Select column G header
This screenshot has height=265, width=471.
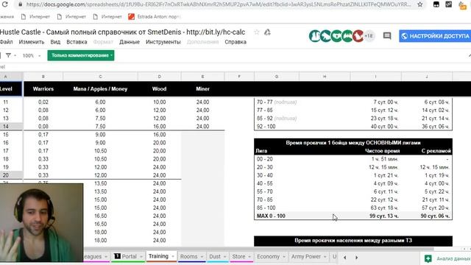pos(277,77)
